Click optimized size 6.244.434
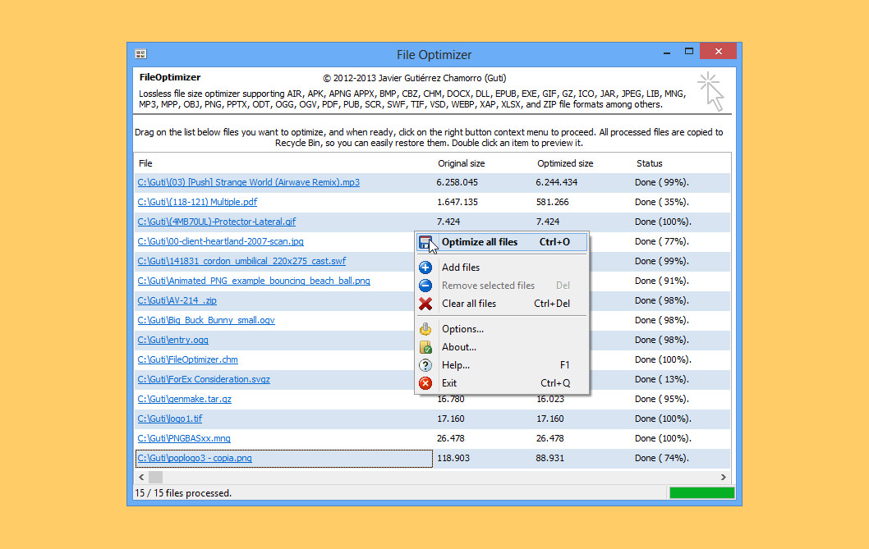This screenshot has width=869, height=549. [x=556, y=182]
